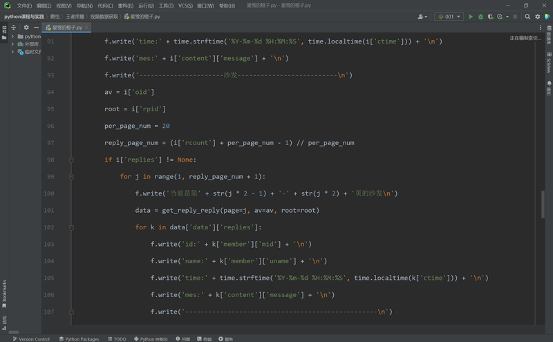Click 爱雪的橙子.py breadcrumb file
553x342 pixels.
[x=142, y=17]
